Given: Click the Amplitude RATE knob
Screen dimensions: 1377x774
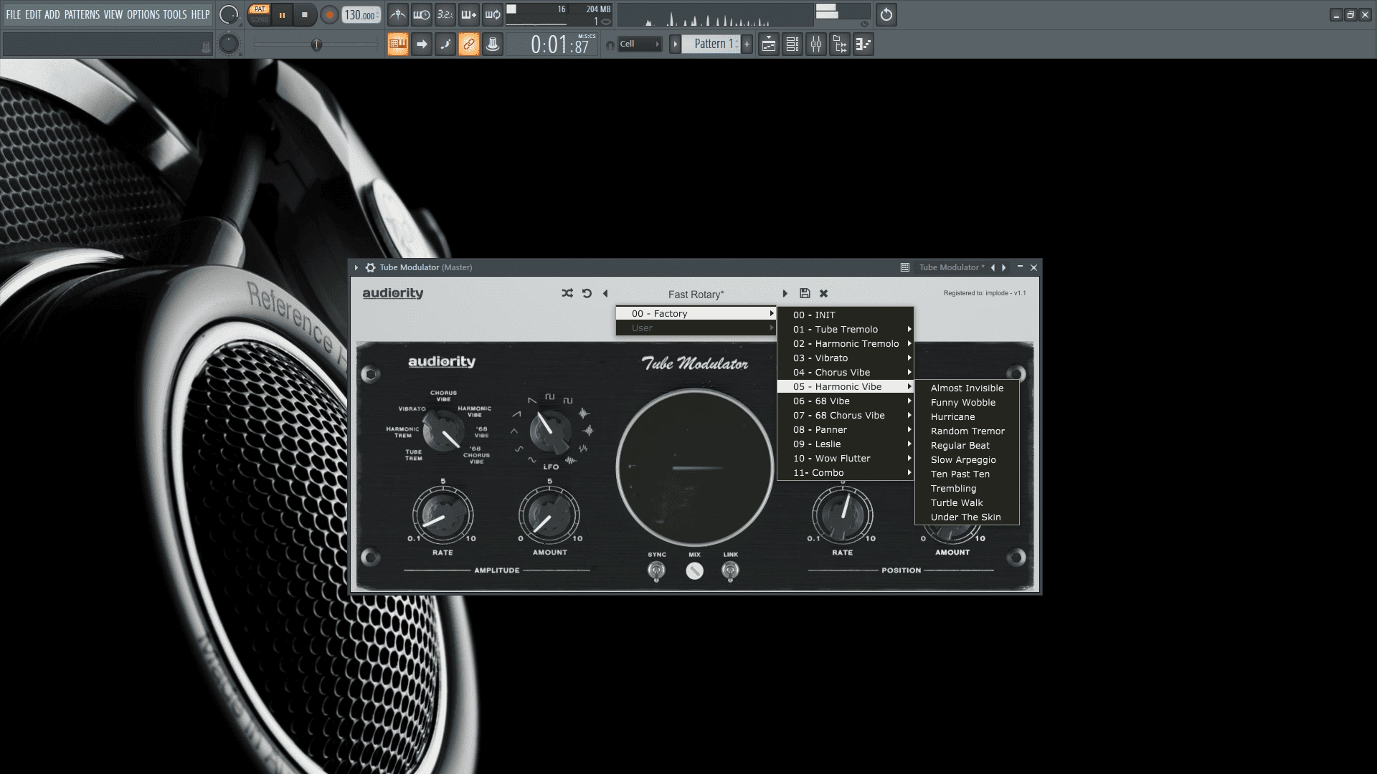Looking at the screenshot, I should coord(443,515).
